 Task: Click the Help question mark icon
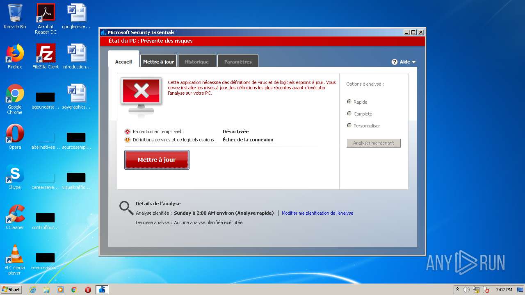click(395, 62)
